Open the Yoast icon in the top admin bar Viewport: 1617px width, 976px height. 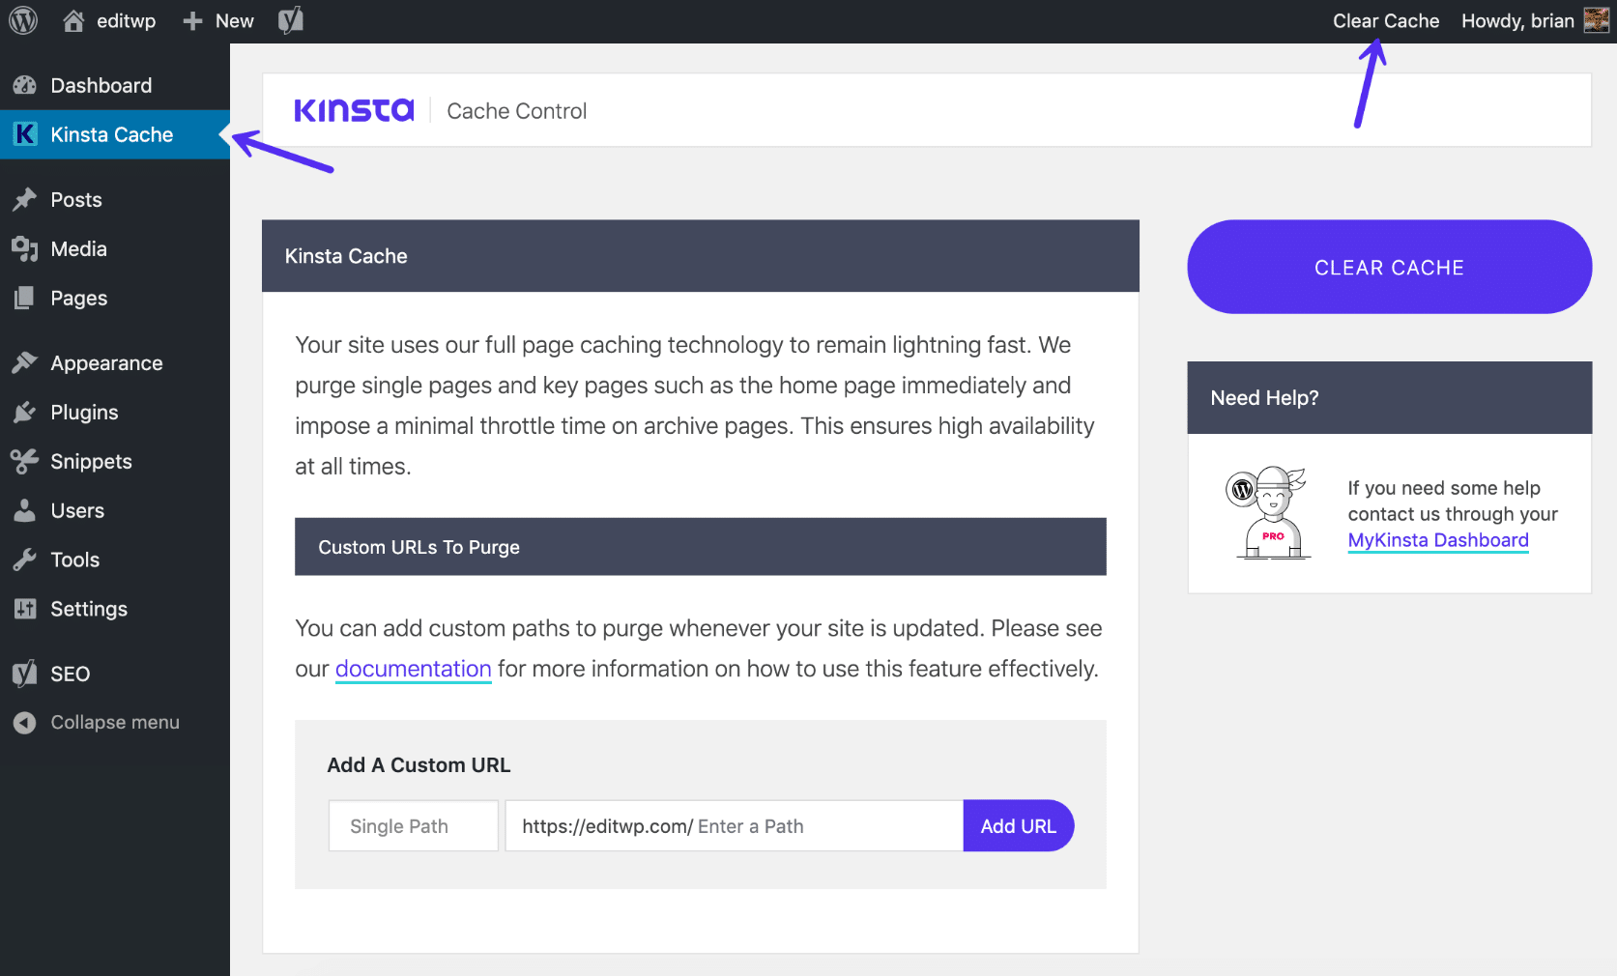[289, 20]
